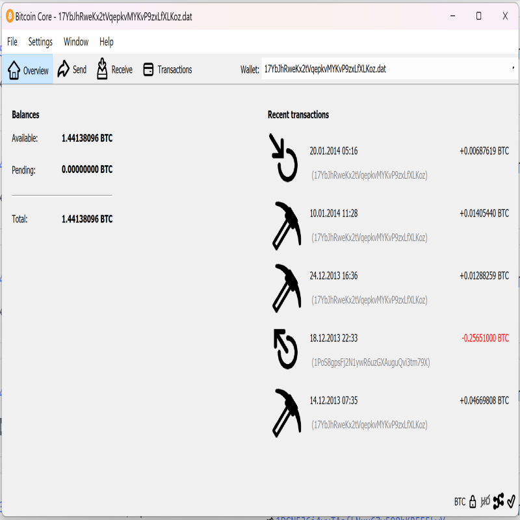Open the Help menu

[107, 42]
